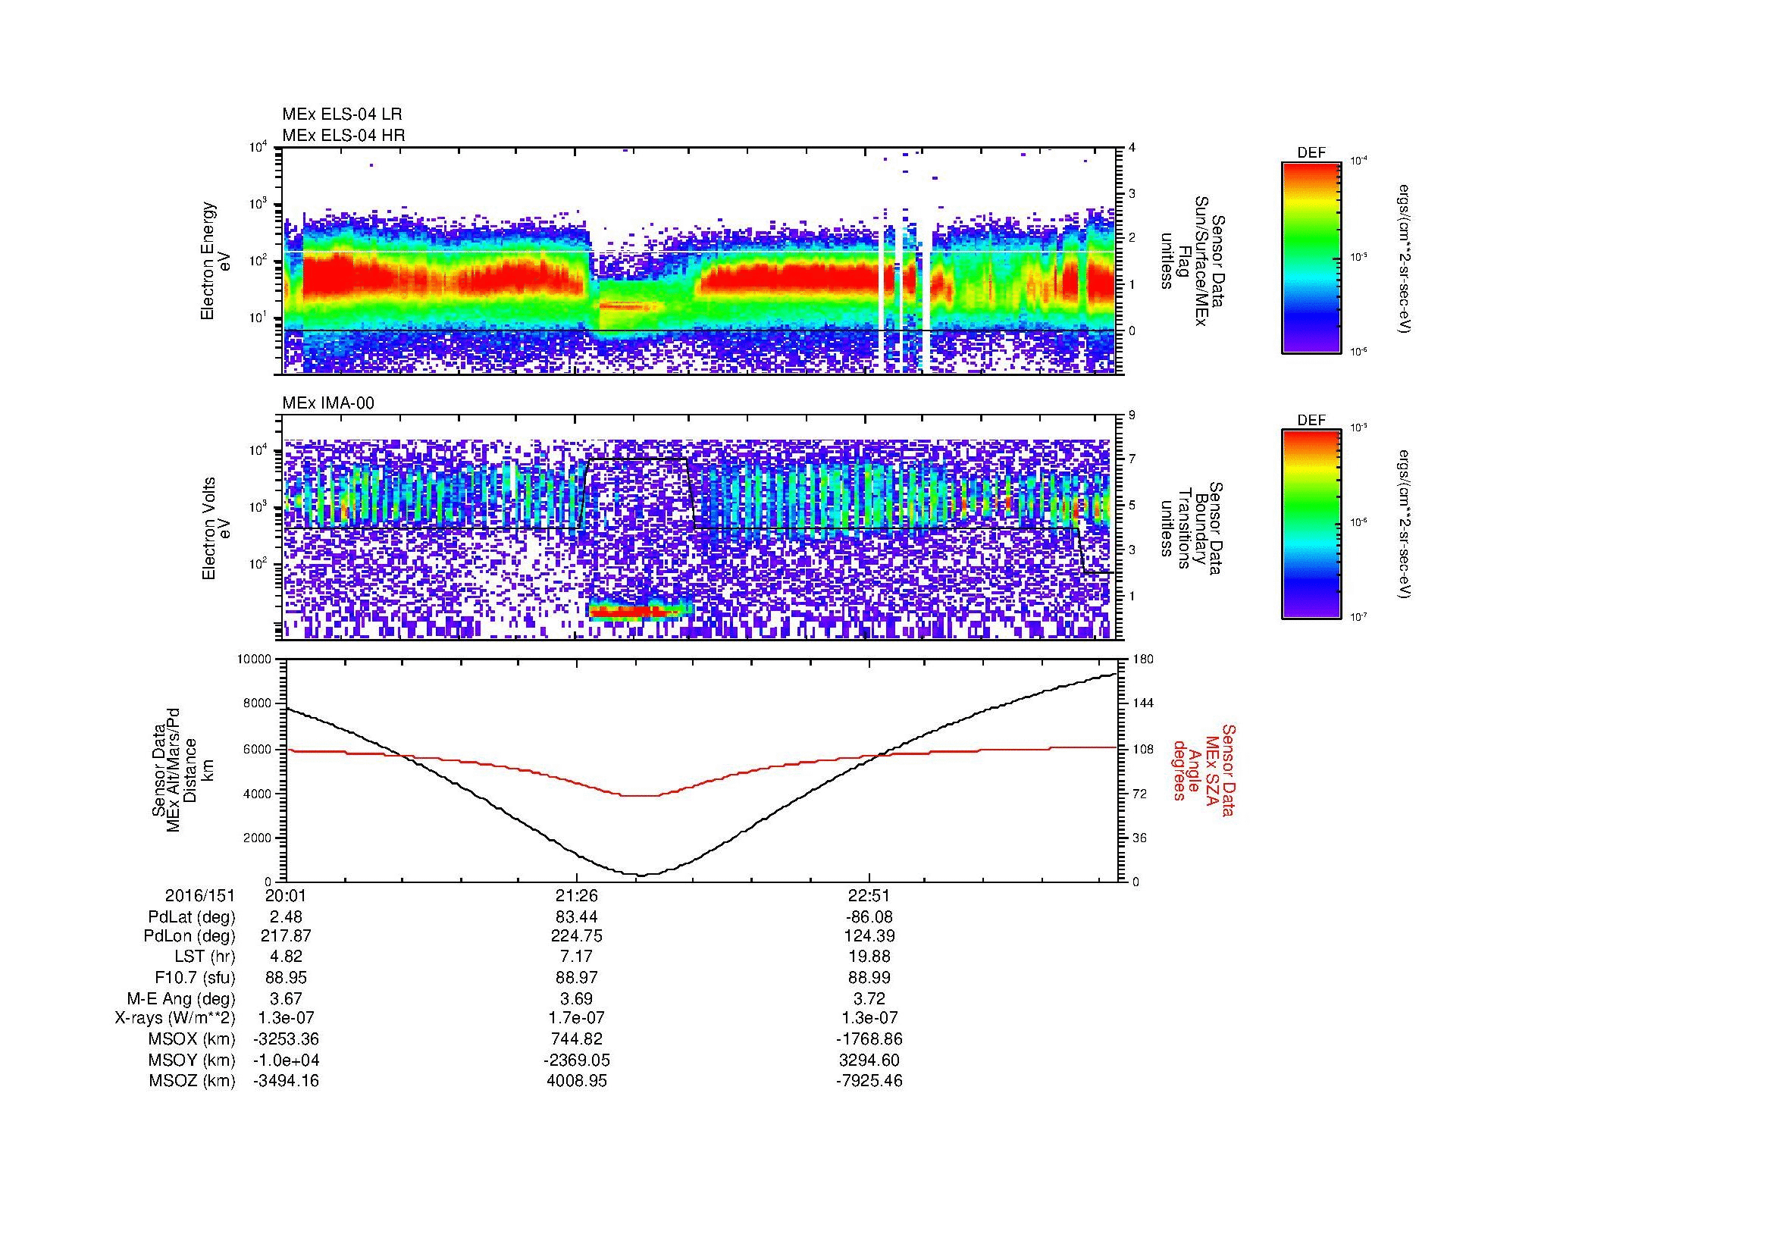Click the F10.7 value 88.97
1773x1253 pixels.
(x=577, y=977)
